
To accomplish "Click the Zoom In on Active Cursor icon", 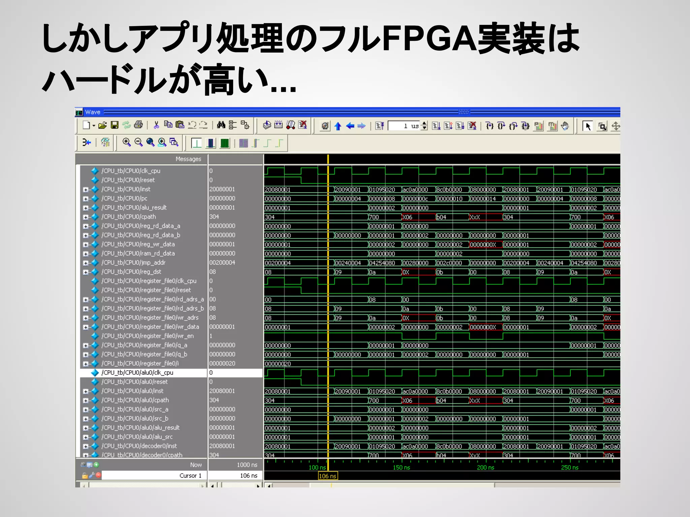I will pos(162,142).
